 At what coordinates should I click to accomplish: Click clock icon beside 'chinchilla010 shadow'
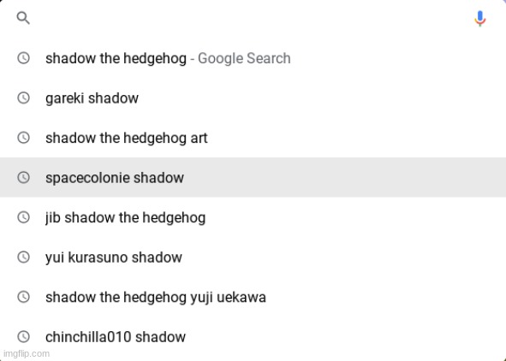click(x=23, y=336)
